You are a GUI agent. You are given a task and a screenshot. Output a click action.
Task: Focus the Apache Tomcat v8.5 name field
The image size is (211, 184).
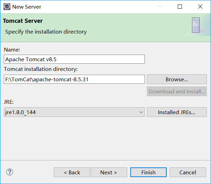coord(74,59)
